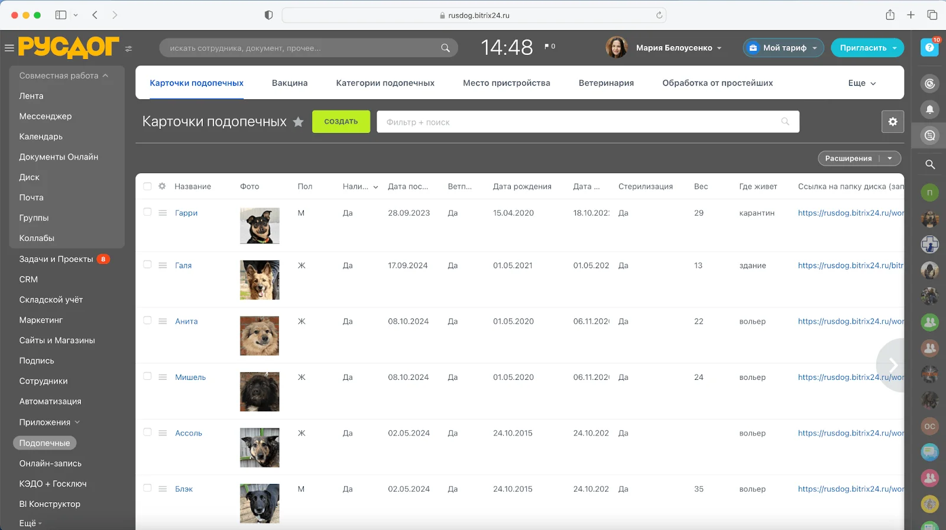The image size is (946, 530).
Task: Open list settings gear button
Action: tap(892, 122)
